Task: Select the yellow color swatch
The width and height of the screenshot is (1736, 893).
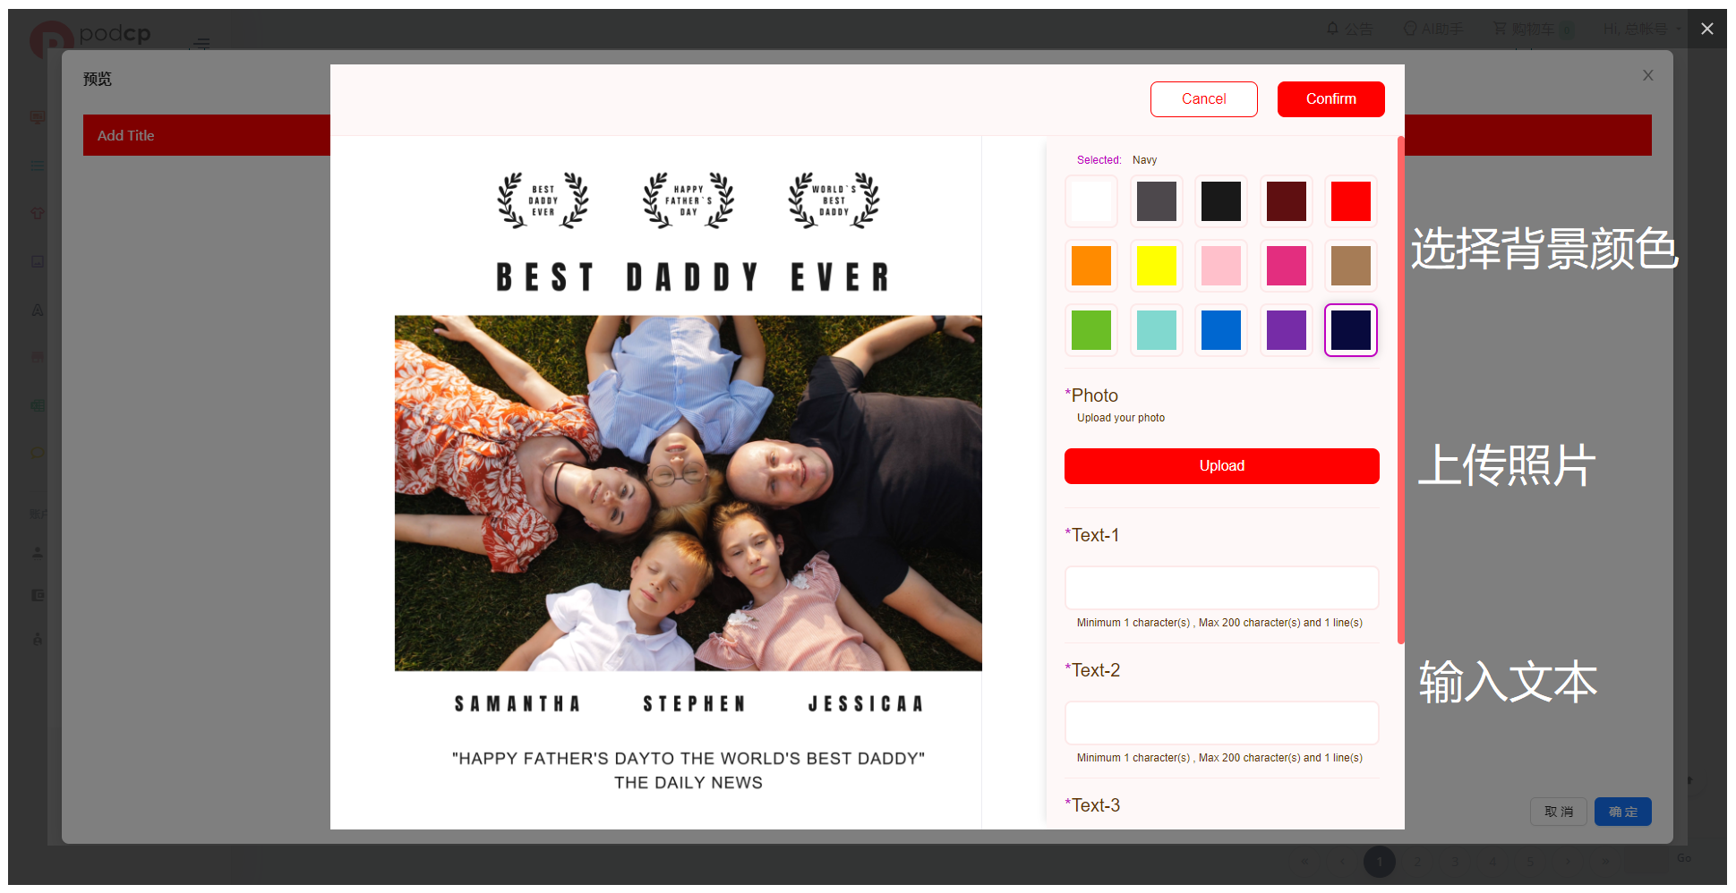Action: pos(1156,266)
